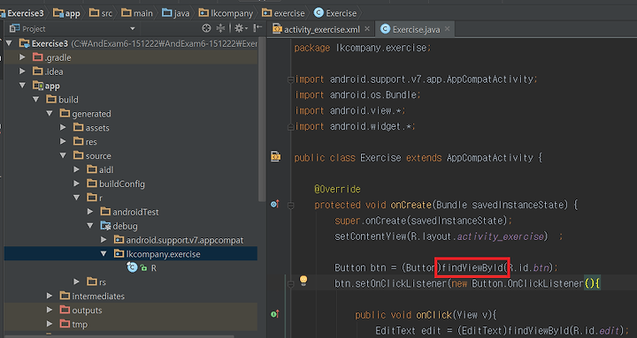Collapse the app module node
This screenshot has height=338, width=637.
click(x=23, y=86)
